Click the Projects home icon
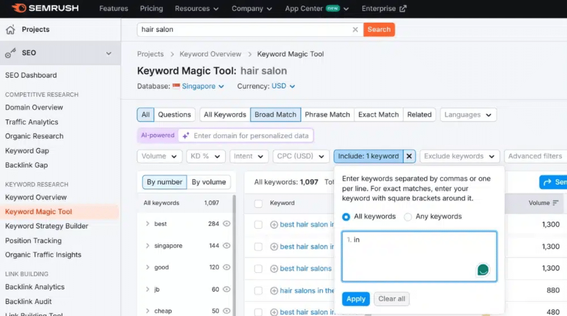The height and width of the screenshot is (316, 567). coord(10,30)
